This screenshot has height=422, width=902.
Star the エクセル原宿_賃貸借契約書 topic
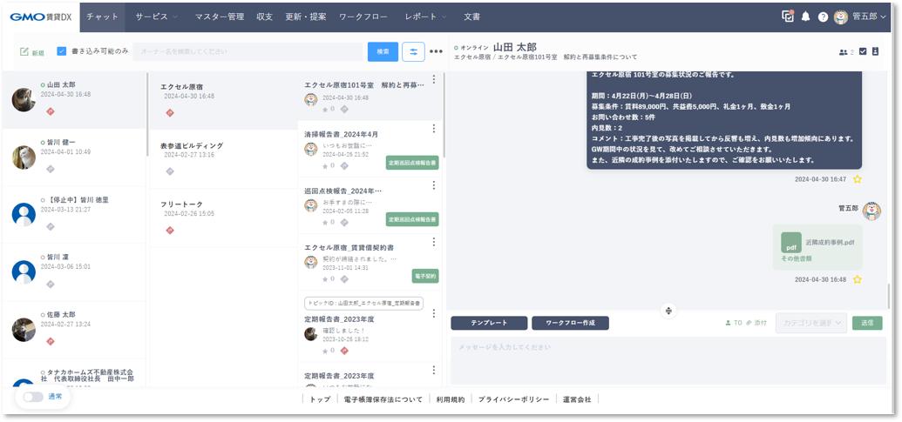325,278
